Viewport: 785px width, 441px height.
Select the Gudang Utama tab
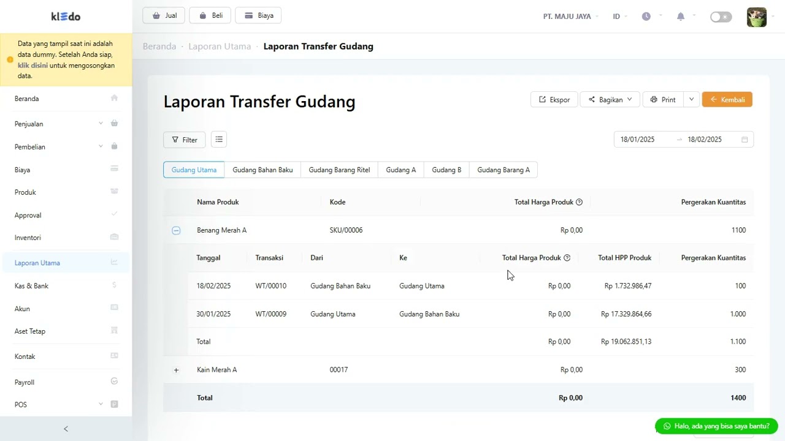tap(194, 170)
